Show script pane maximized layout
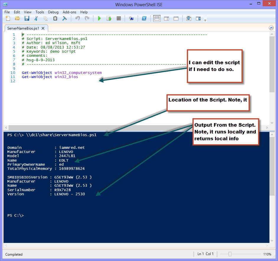 coord(176,18)
